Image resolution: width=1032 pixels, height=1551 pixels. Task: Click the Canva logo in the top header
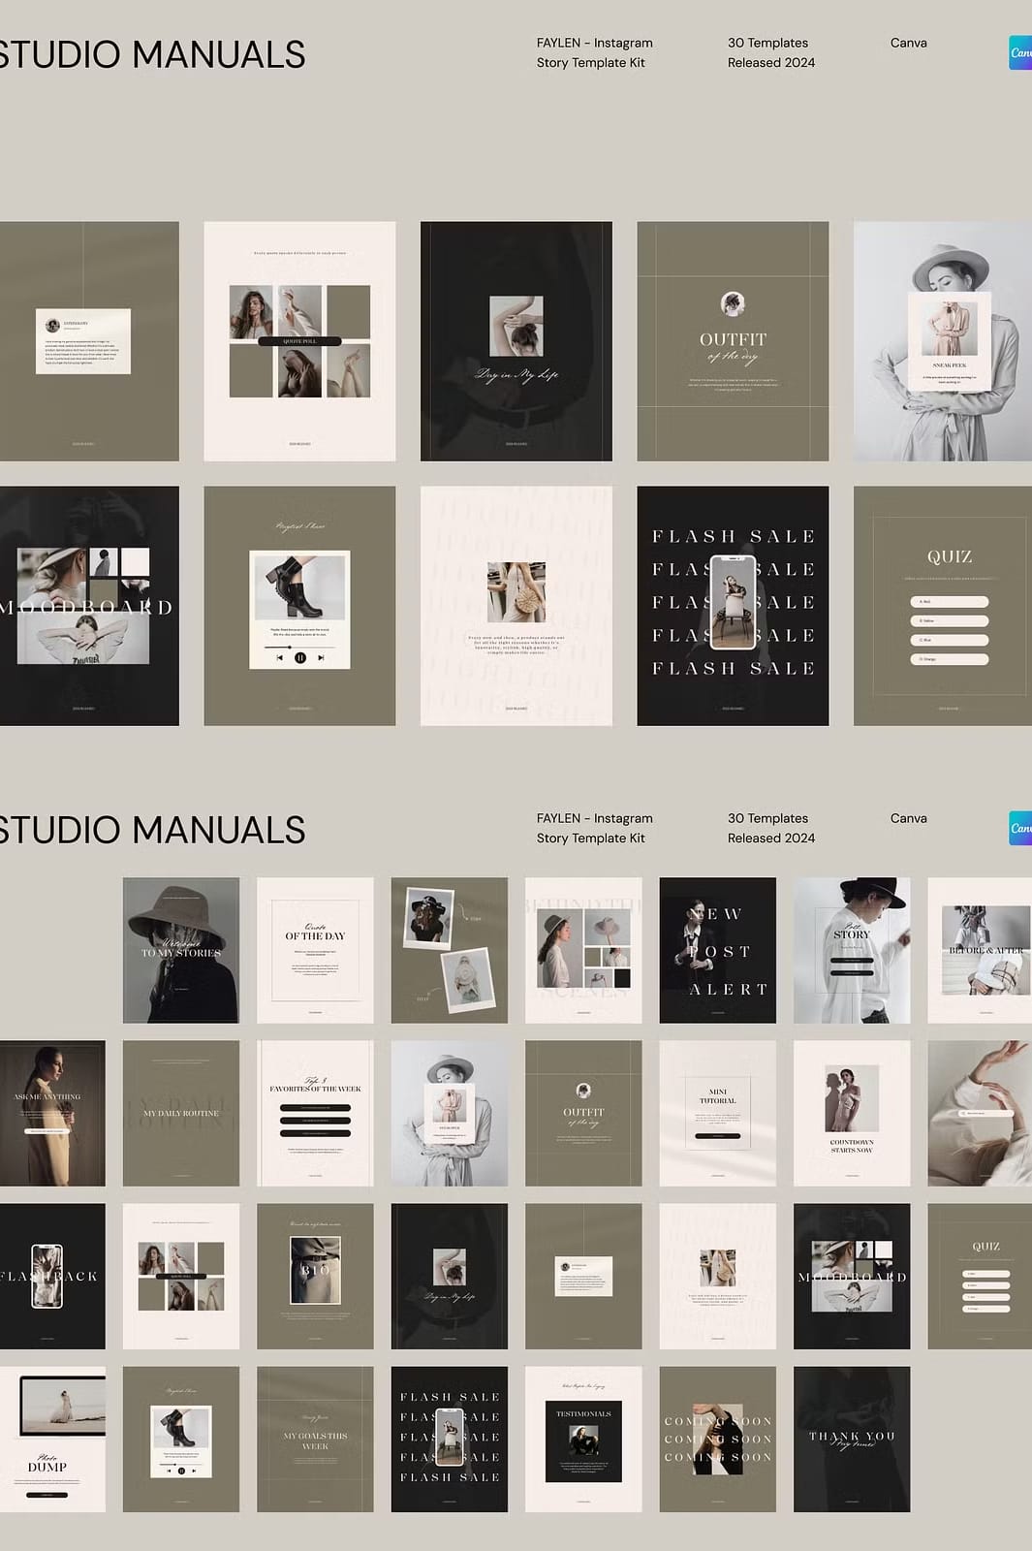(1020, 52)
